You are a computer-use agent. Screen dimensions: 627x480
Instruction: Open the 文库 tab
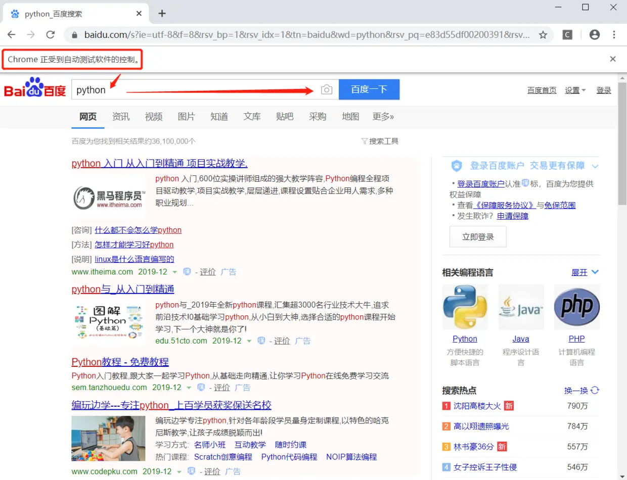tap(252, 117)
